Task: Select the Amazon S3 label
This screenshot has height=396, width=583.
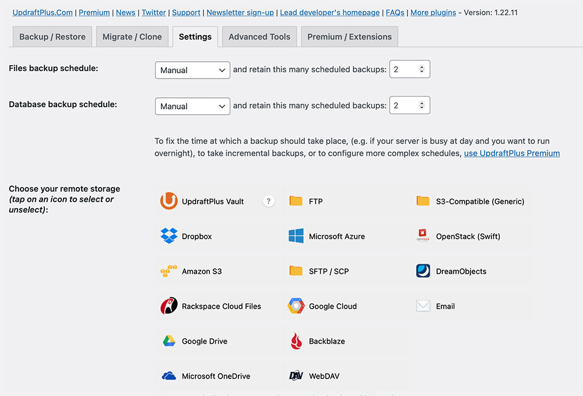Action: [202, 271]
